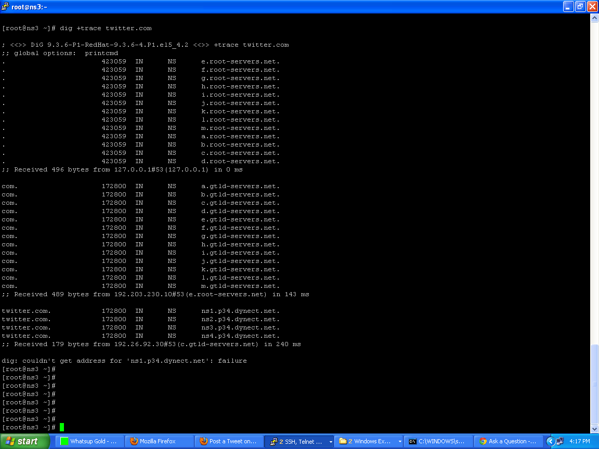Click the Firefox icon on 'Post a Tweet' item
The width and height of the screenshot is (599, 449).
pos(204,441)
